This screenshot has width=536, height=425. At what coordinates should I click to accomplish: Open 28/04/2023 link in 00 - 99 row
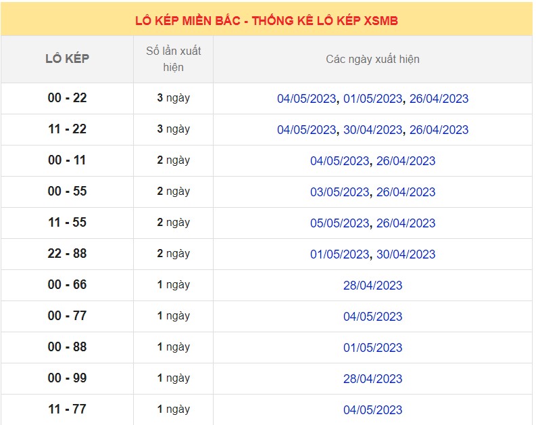click(372, 379)
